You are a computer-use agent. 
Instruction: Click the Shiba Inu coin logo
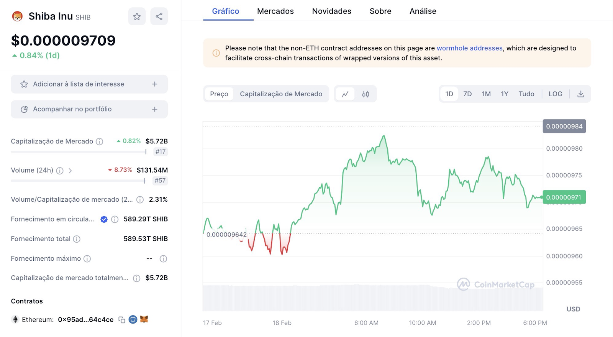tap(17, 16)
